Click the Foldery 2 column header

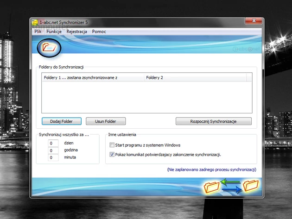195,78
